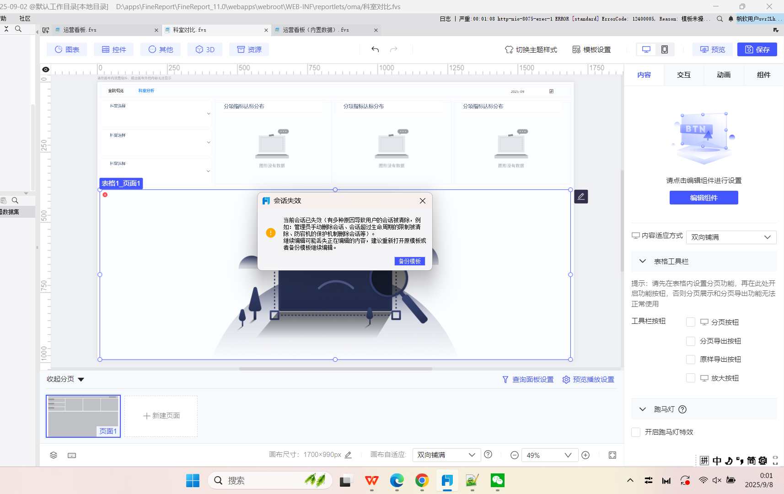Select the desktop layout icon
This screenshot has width=784, height=494.
click(646, 49)
